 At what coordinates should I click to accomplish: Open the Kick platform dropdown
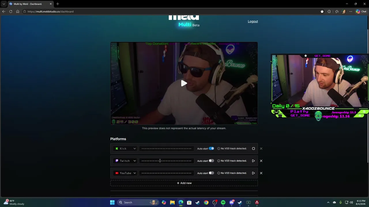125,149
